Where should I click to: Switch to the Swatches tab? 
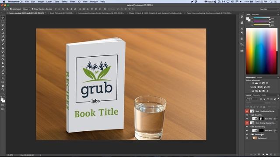click(x=255, y=14)
